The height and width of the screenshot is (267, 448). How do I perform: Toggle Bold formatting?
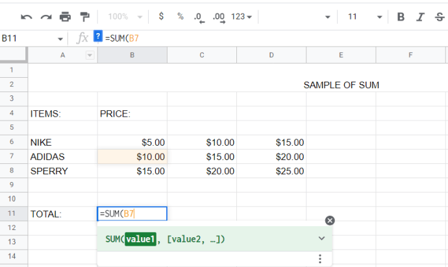tap(401, 16)
